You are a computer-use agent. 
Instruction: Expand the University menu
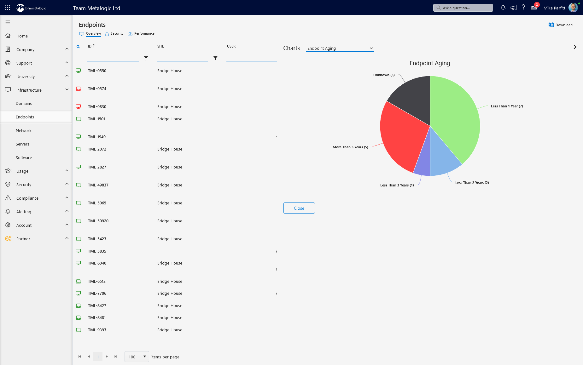pyautogui.click(x=67, y=76)
